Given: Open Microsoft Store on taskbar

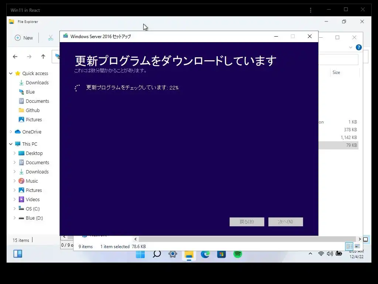Looking at the screenshot, I should [221, 254].
